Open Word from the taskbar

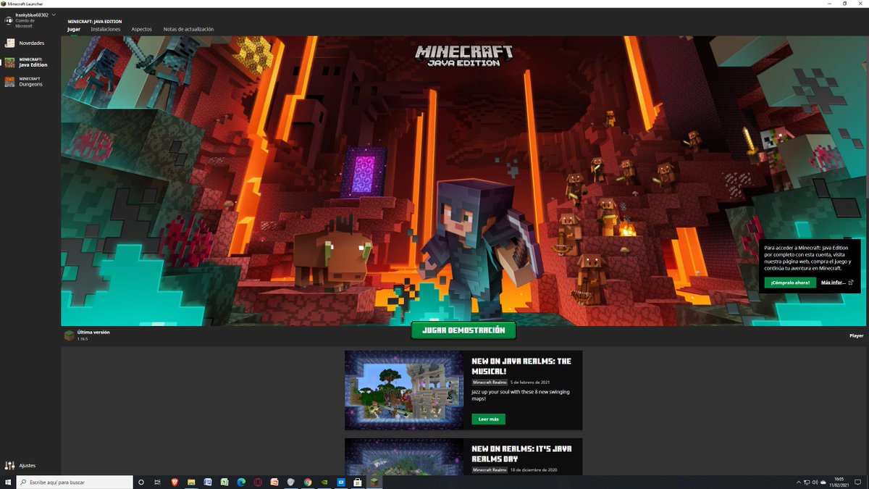coord(208,482)
